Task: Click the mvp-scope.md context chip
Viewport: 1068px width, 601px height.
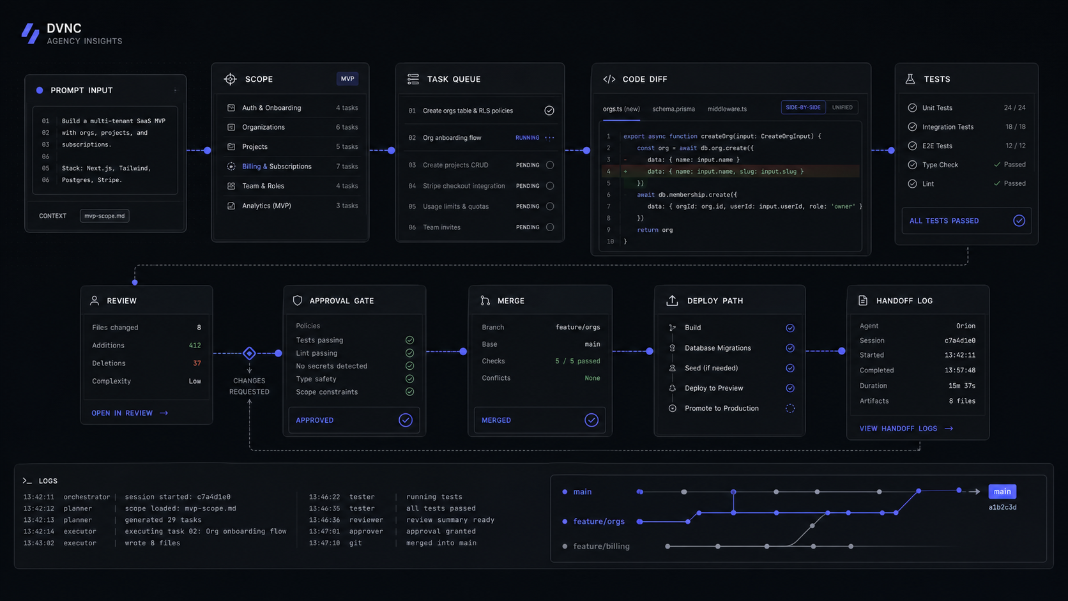Action: [105, 216]
